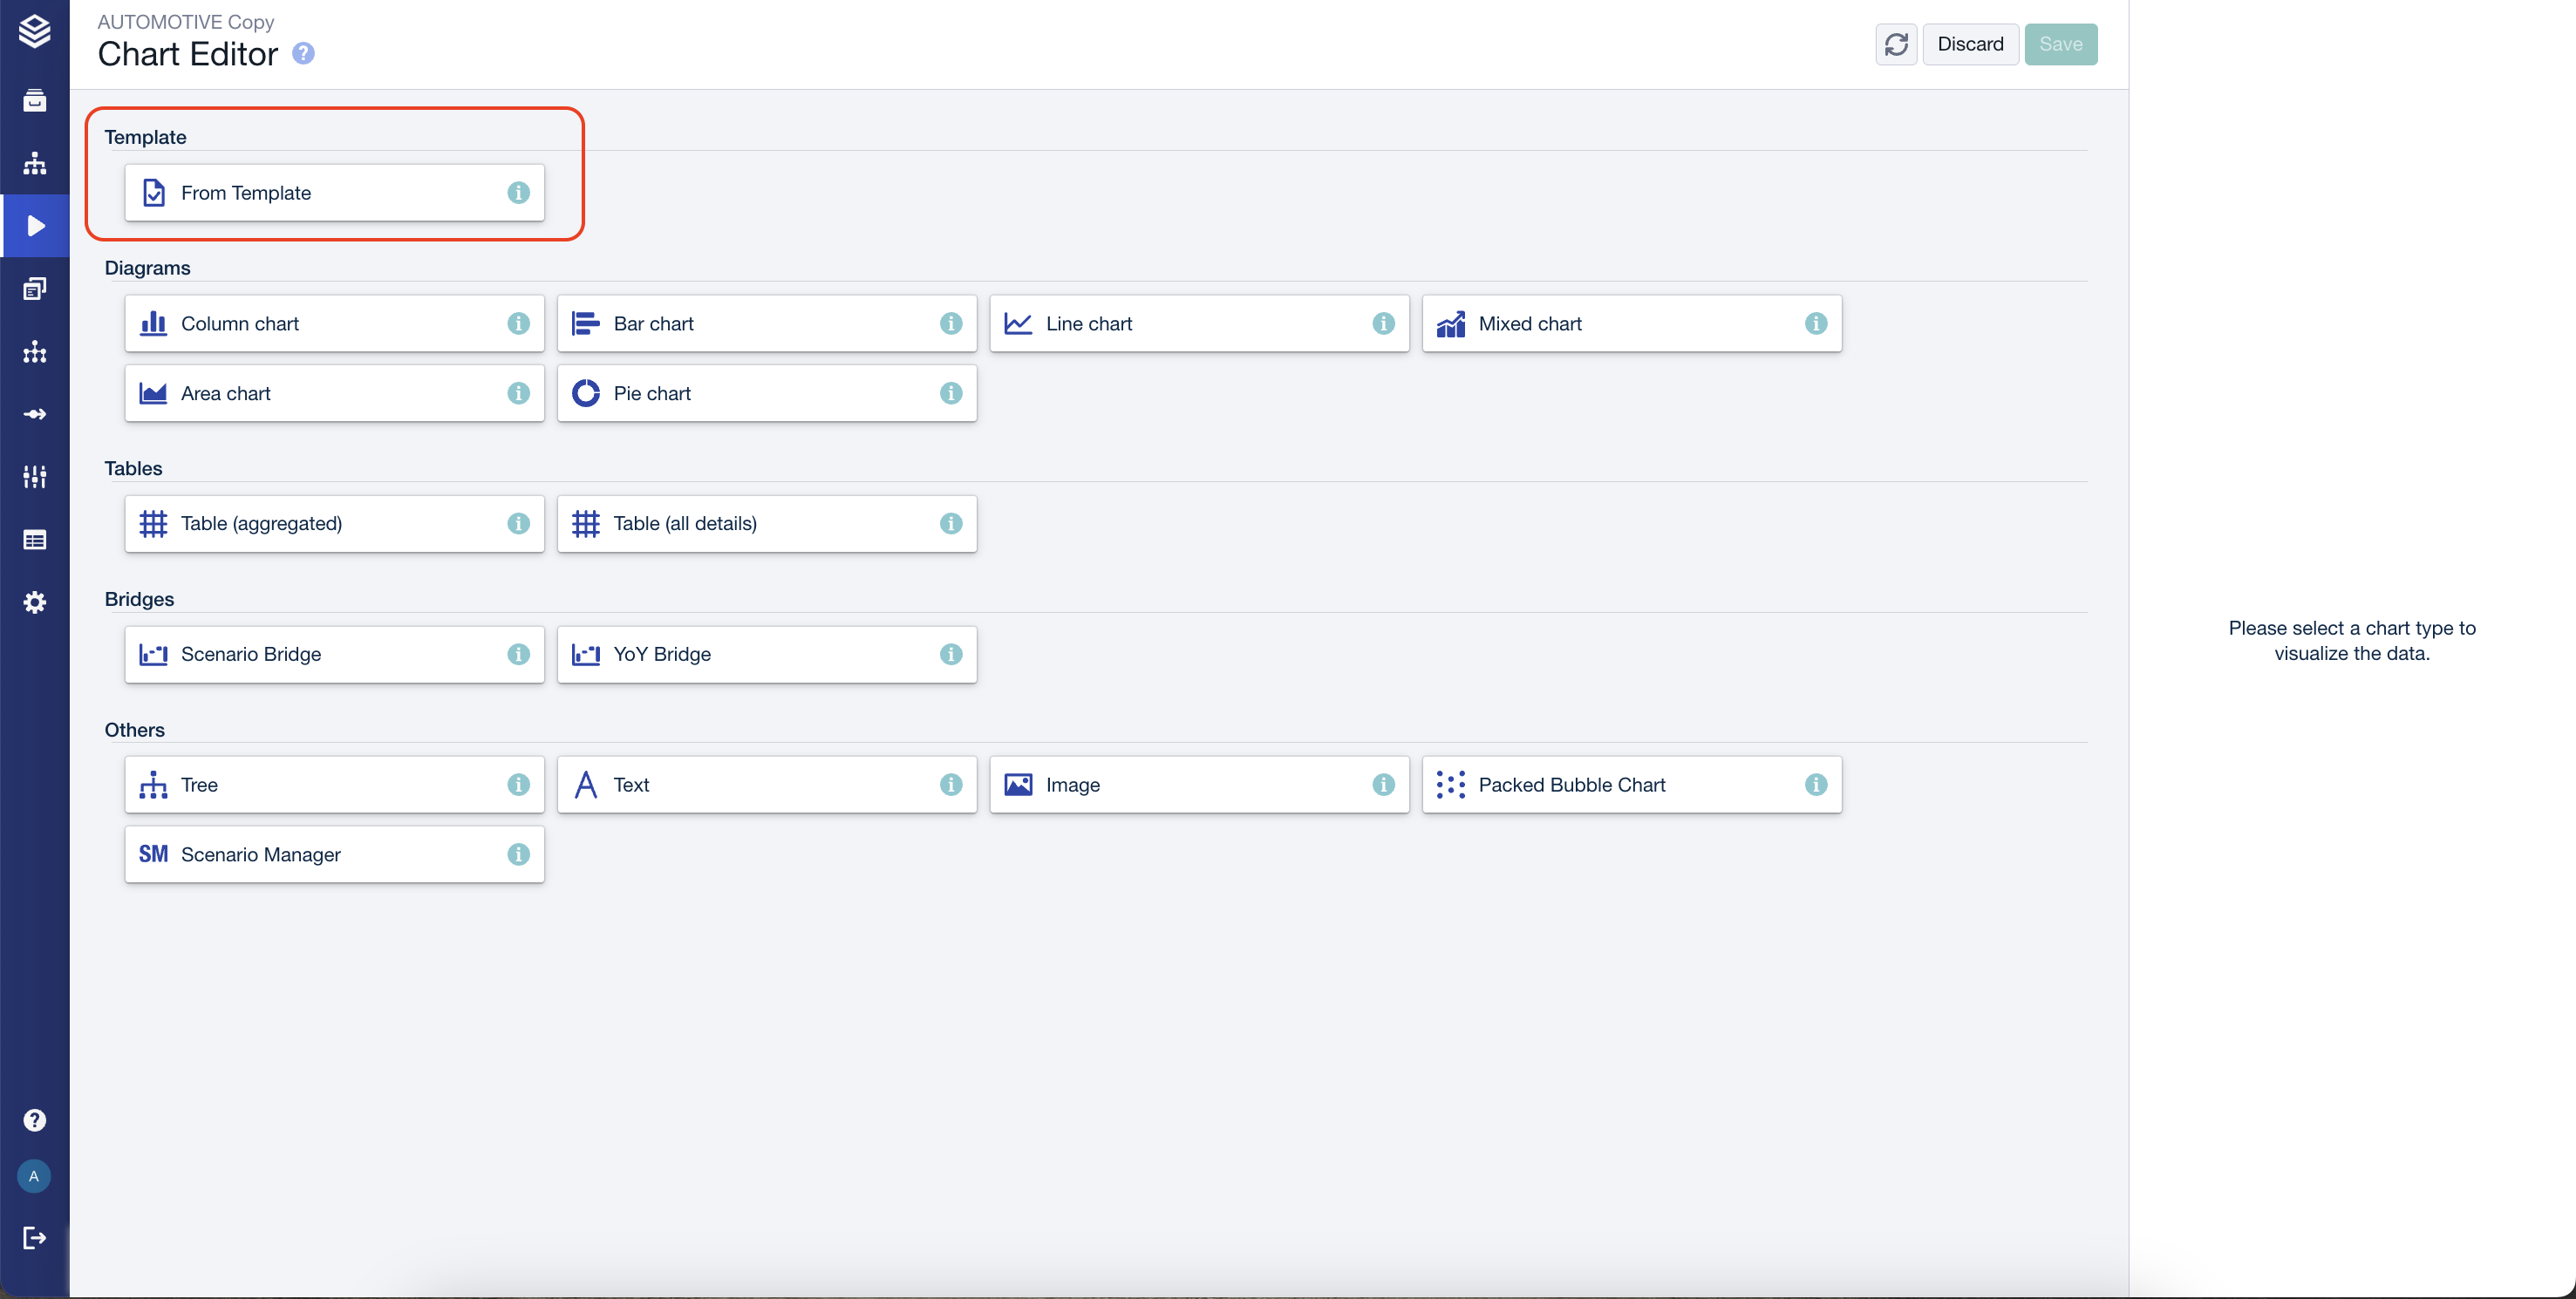Open the user avatar 'A' in sidebar
2576x1299 pixels.
(x=34, y=1176)
